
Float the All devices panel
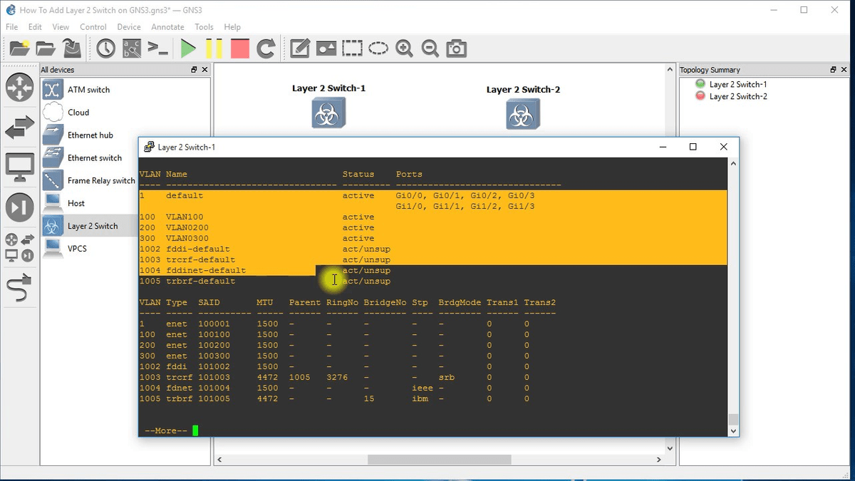coord(194,70)
